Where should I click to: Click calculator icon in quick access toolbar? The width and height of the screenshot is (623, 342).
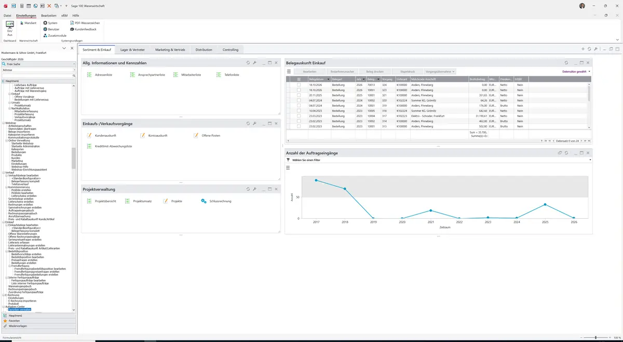[21, 6]
